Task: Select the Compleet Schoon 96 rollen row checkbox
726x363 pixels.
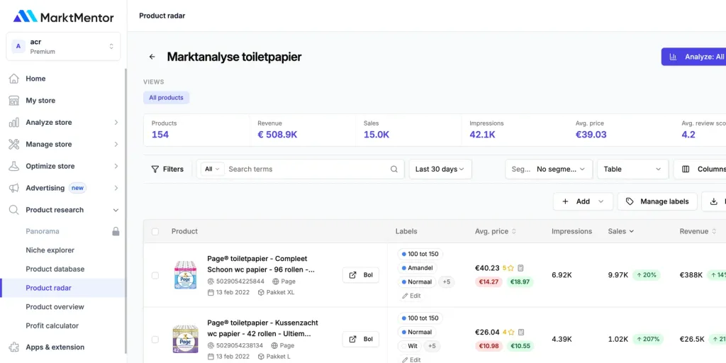Action: point(155,276)
